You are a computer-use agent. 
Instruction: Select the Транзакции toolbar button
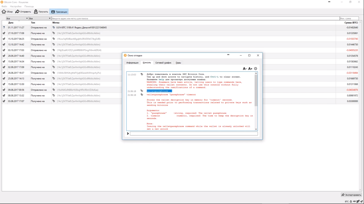click(x=59, y=12)
